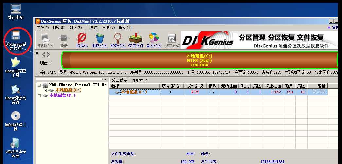Click the 新建分区 toolbar icon
The width and height of the screenshot is (342, 164).
click(x=45, y=41)
